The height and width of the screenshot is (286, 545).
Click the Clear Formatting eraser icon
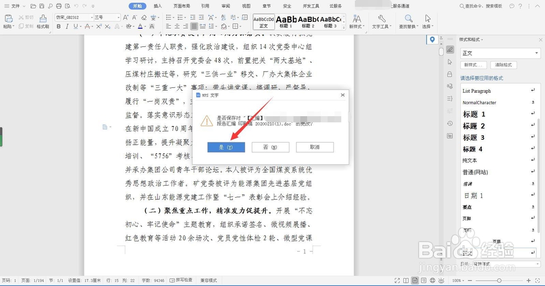[x=143, y=17]
